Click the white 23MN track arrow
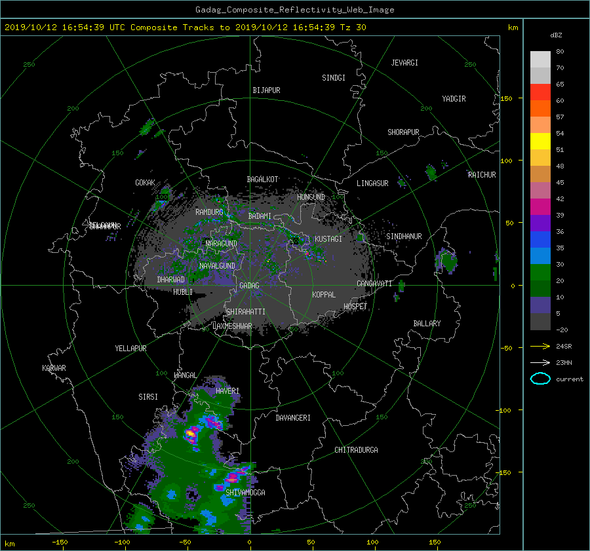Screen dimensions: 590x551 click(x=540, y=362)
